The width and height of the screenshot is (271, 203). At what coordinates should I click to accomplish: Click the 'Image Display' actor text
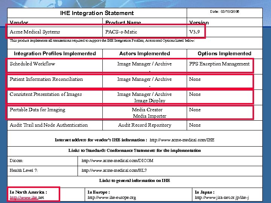150,101
